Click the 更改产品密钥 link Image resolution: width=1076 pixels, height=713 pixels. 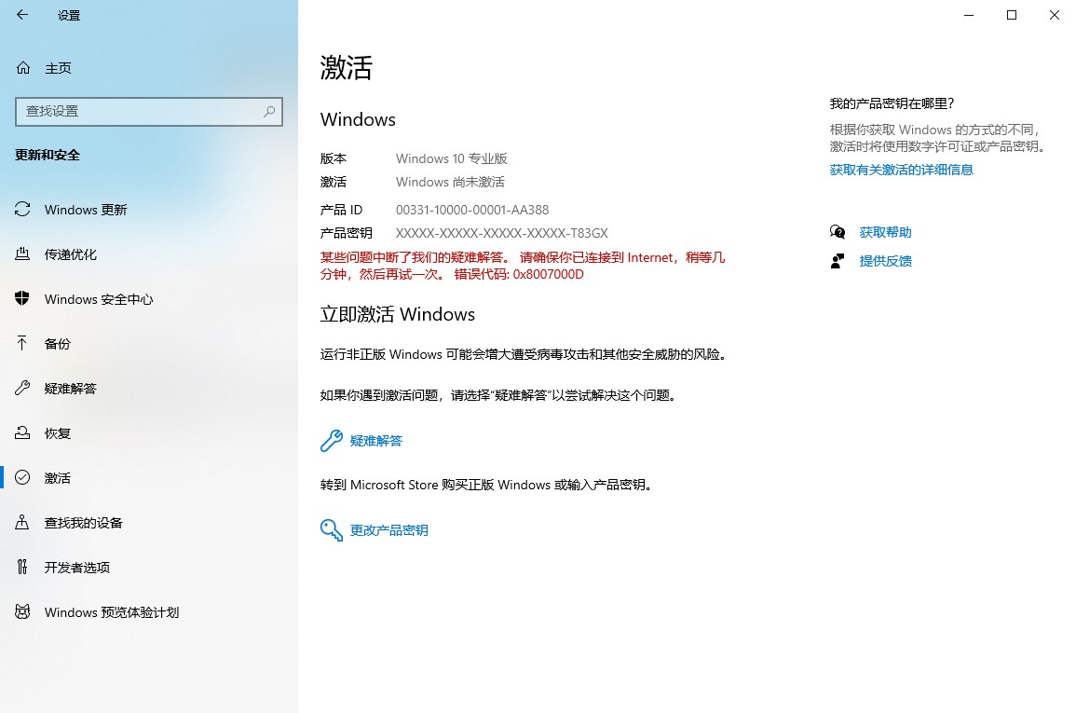389,530
